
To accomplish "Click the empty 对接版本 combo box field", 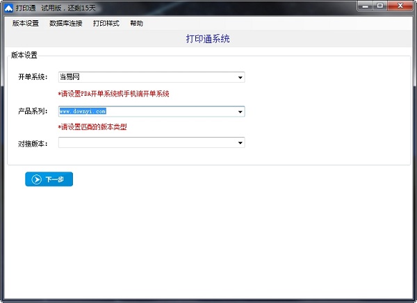I will pyautogui.click(x=146, y=143).
